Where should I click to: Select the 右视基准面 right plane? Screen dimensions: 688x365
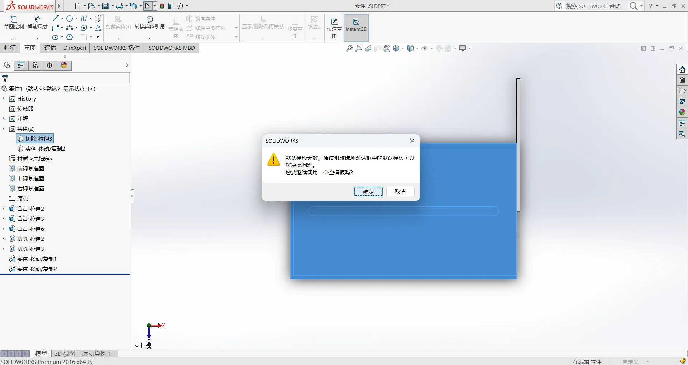[27, 189]
